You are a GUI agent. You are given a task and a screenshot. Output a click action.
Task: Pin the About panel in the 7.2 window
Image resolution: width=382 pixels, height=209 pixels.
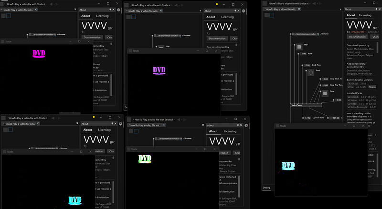[235, 10]
